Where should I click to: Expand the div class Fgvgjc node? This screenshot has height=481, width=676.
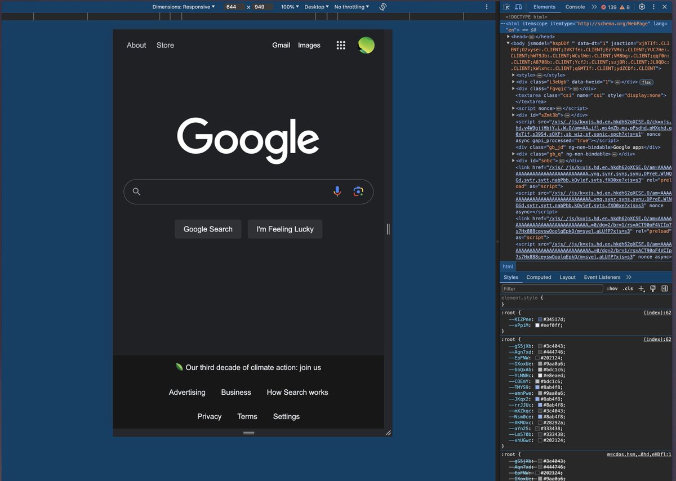click(x=513, y=88)
